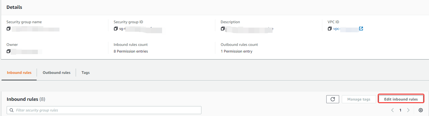This screenshot has height=116, width=429.
Task: Go to next page of rules
Action: coord(408,110)
